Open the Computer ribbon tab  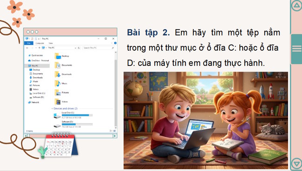coord(40,43)
